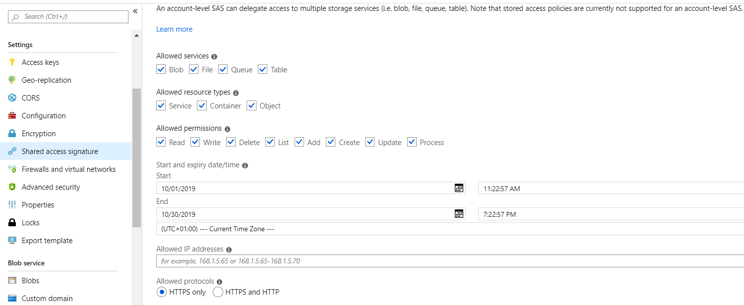This screenshot has width=744, height=305.
Task: Click the Learn more link
Action: pos(174,29)
